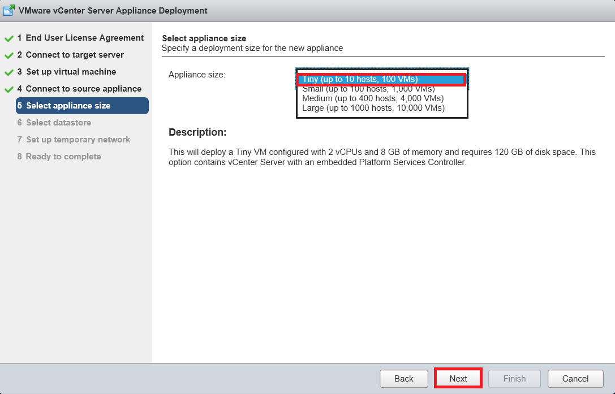Select the highlighted step 5 Select appliance size
The image size is (615, 394).
point(68,106)
